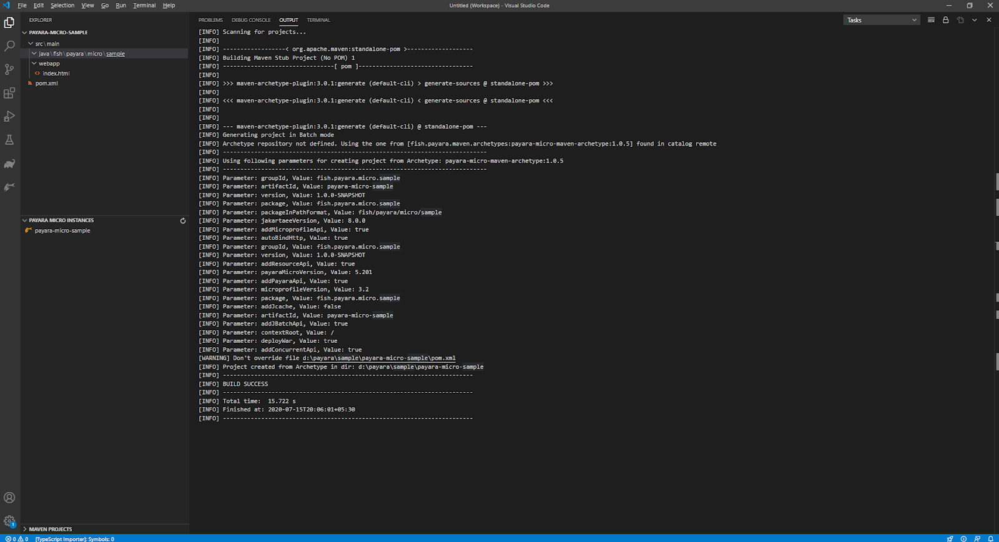Click the Accounts icon in activity bar
The image size is (999, 542).
tap(9, 498)
